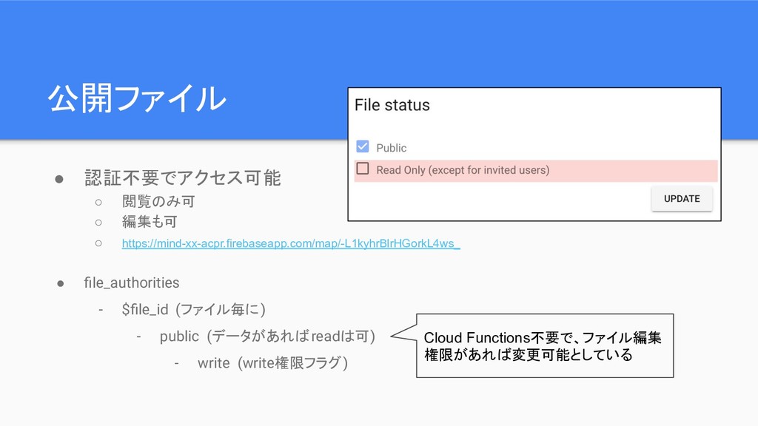758x426 pixels.
Task: Select the 閲覧のみ可 sub-bullet
Action: [158, 201]
